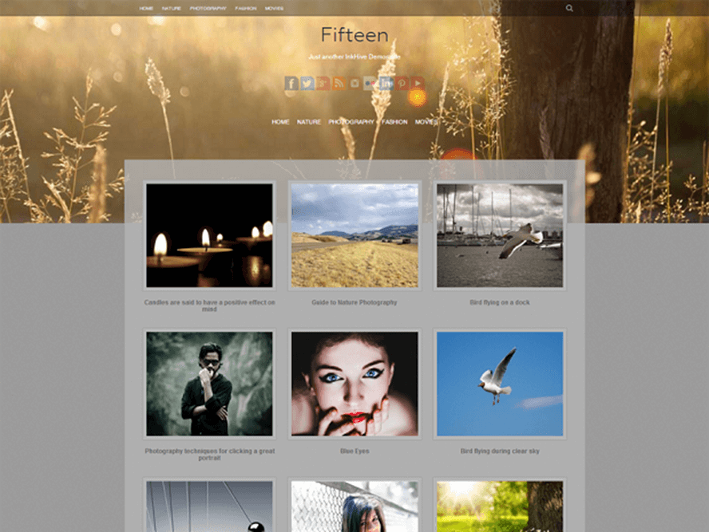Select HOME in the top bar menu
The width and height of the screenshot is (709, 532).
[146, 8]
